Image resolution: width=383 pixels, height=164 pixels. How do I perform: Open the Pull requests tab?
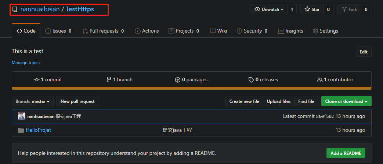pos(103,31)
